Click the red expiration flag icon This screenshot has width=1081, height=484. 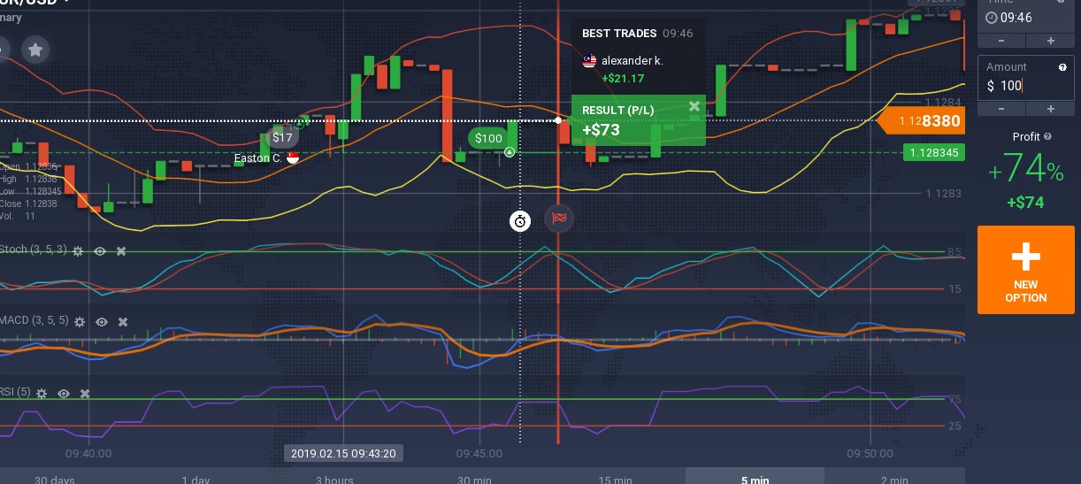point(558,218)
